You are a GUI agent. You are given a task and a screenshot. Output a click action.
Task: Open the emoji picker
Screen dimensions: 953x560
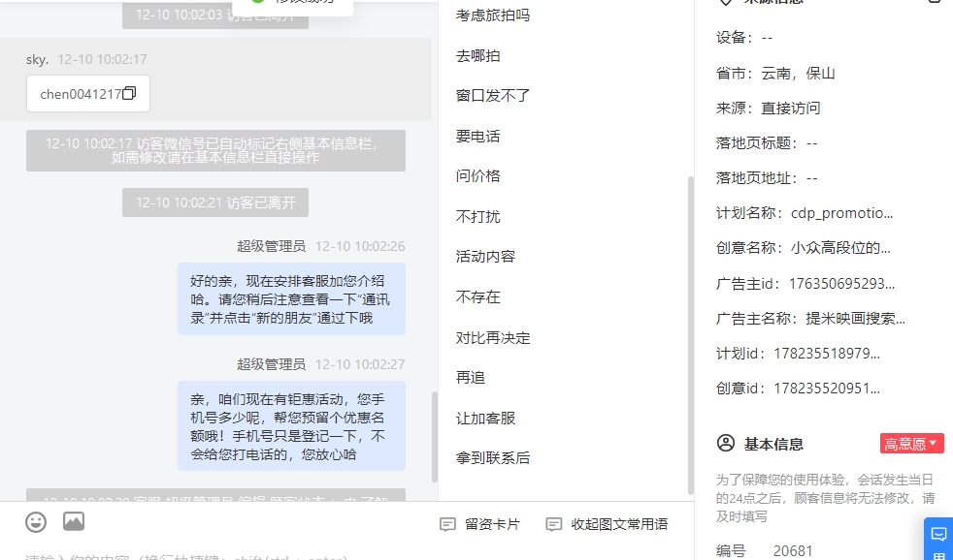(36, 522)
